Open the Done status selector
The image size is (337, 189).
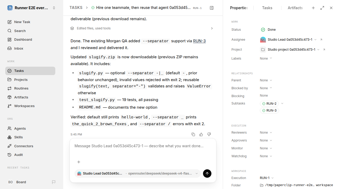[268, 30]
